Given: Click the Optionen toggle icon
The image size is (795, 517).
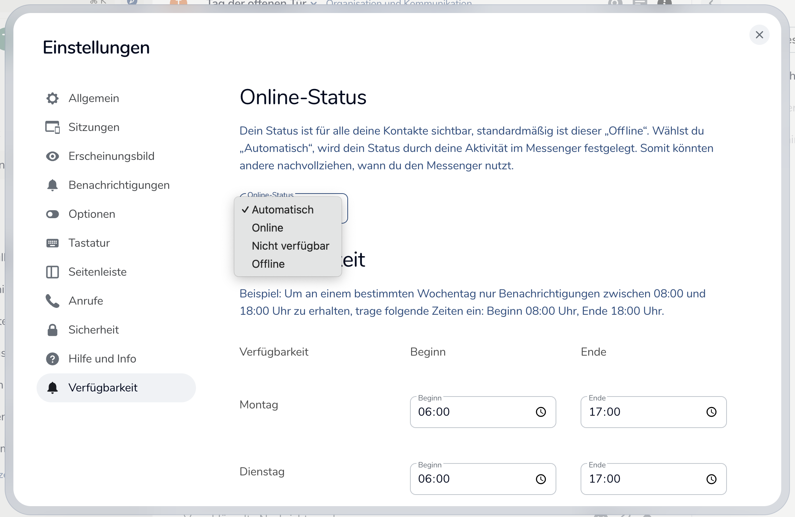Looking at the screenshot, I should tap(53, 214).
